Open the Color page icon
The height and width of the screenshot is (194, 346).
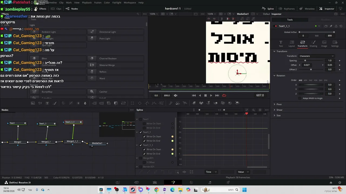[191, 182]
